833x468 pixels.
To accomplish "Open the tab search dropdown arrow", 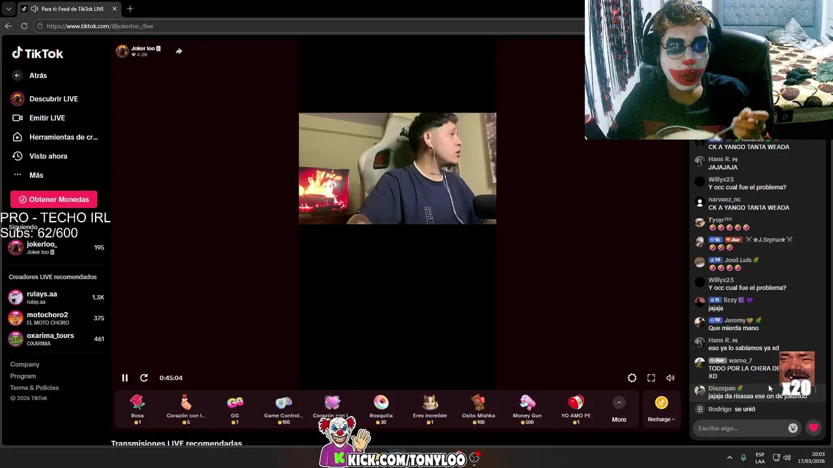I will [8, 9].
